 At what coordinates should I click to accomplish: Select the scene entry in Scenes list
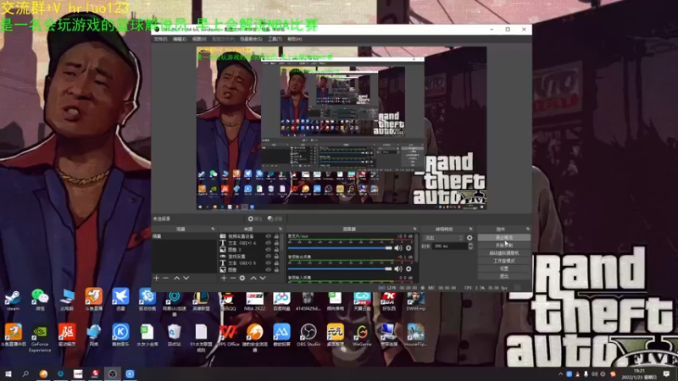tap(184, 236)
